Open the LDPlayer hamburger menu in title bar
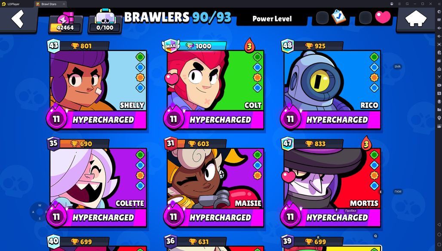Viewport: 442px width, 251px height. 399,4
